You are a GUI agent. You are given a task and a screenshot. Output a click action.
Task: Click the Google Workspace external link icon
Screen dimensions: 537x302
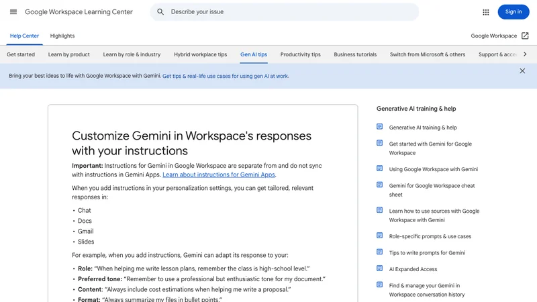click(x=525, y=36)
